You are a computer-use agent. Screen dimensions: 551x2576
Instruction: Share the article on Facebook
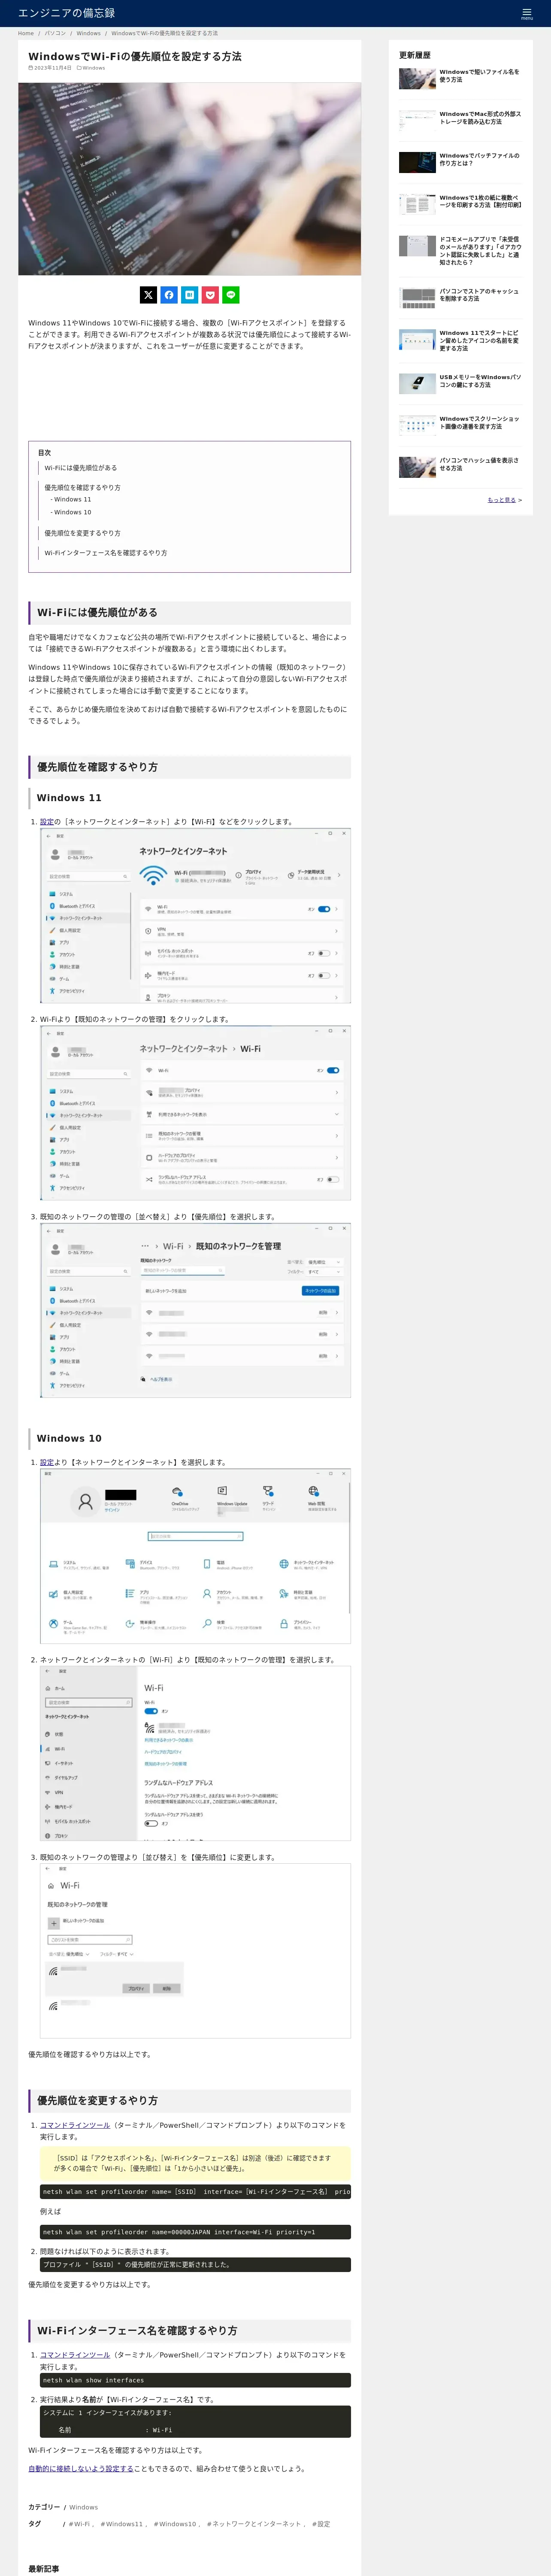(169, 295)
